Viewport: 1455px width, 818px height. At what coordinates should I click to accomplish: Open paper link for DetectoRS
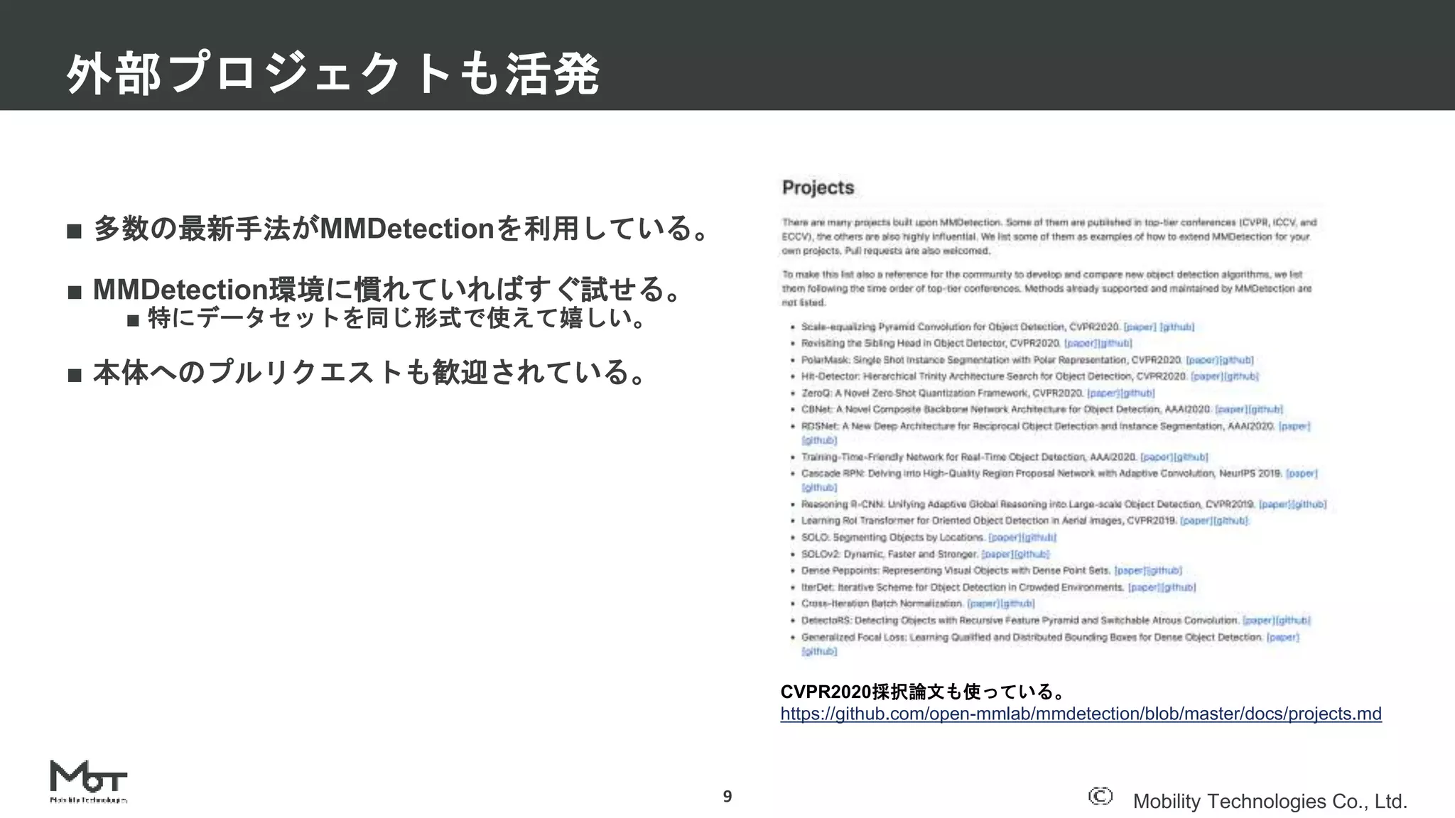pyautogui.click(x=1258, y=621)
